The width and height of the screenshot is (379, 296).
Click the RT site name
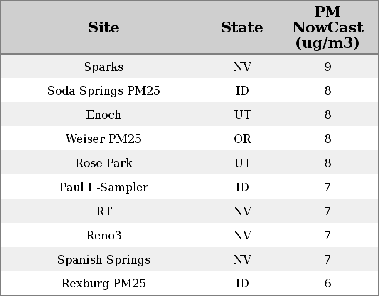pyautogui.click(x=103, y=211)
